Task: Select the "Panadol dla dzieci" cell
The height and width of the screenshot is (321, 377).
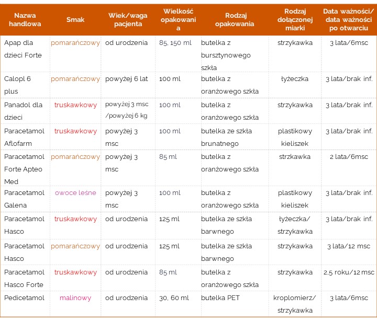Action: (25, 111)
